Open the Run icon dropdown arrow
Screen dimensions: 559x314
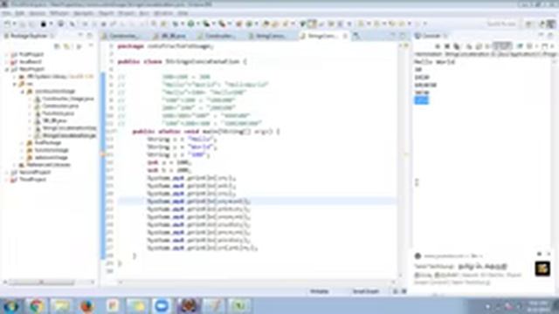click(198, 24)
